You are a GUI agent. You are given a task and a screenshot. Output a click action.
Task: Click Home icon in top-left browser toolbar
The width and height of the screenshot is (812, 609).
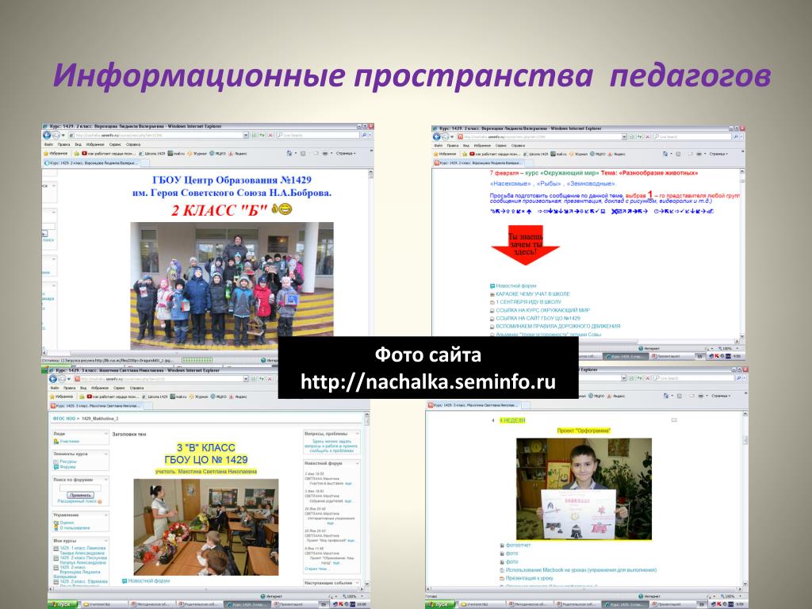coord(289,153)
